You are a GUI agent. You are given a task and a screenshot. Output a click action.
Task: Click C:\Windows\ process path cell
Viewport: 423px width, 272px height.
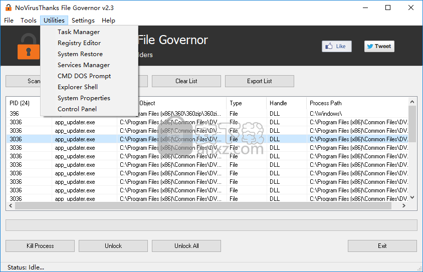point(326,114)
